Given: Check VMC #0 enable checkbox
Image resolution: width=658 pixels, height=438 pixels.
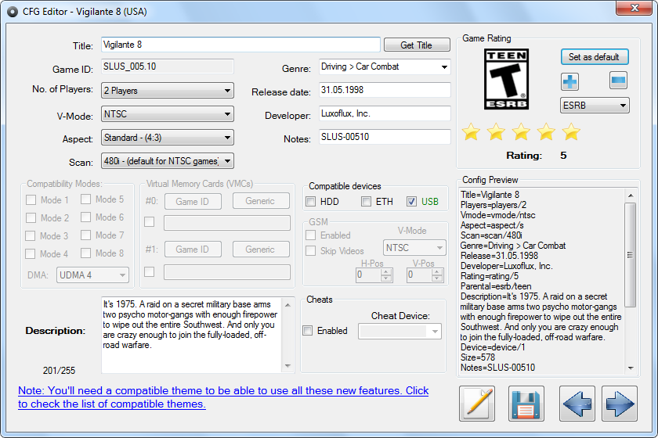Looking at the screenshot, I should pyautogui.click(x=149, y=221).
